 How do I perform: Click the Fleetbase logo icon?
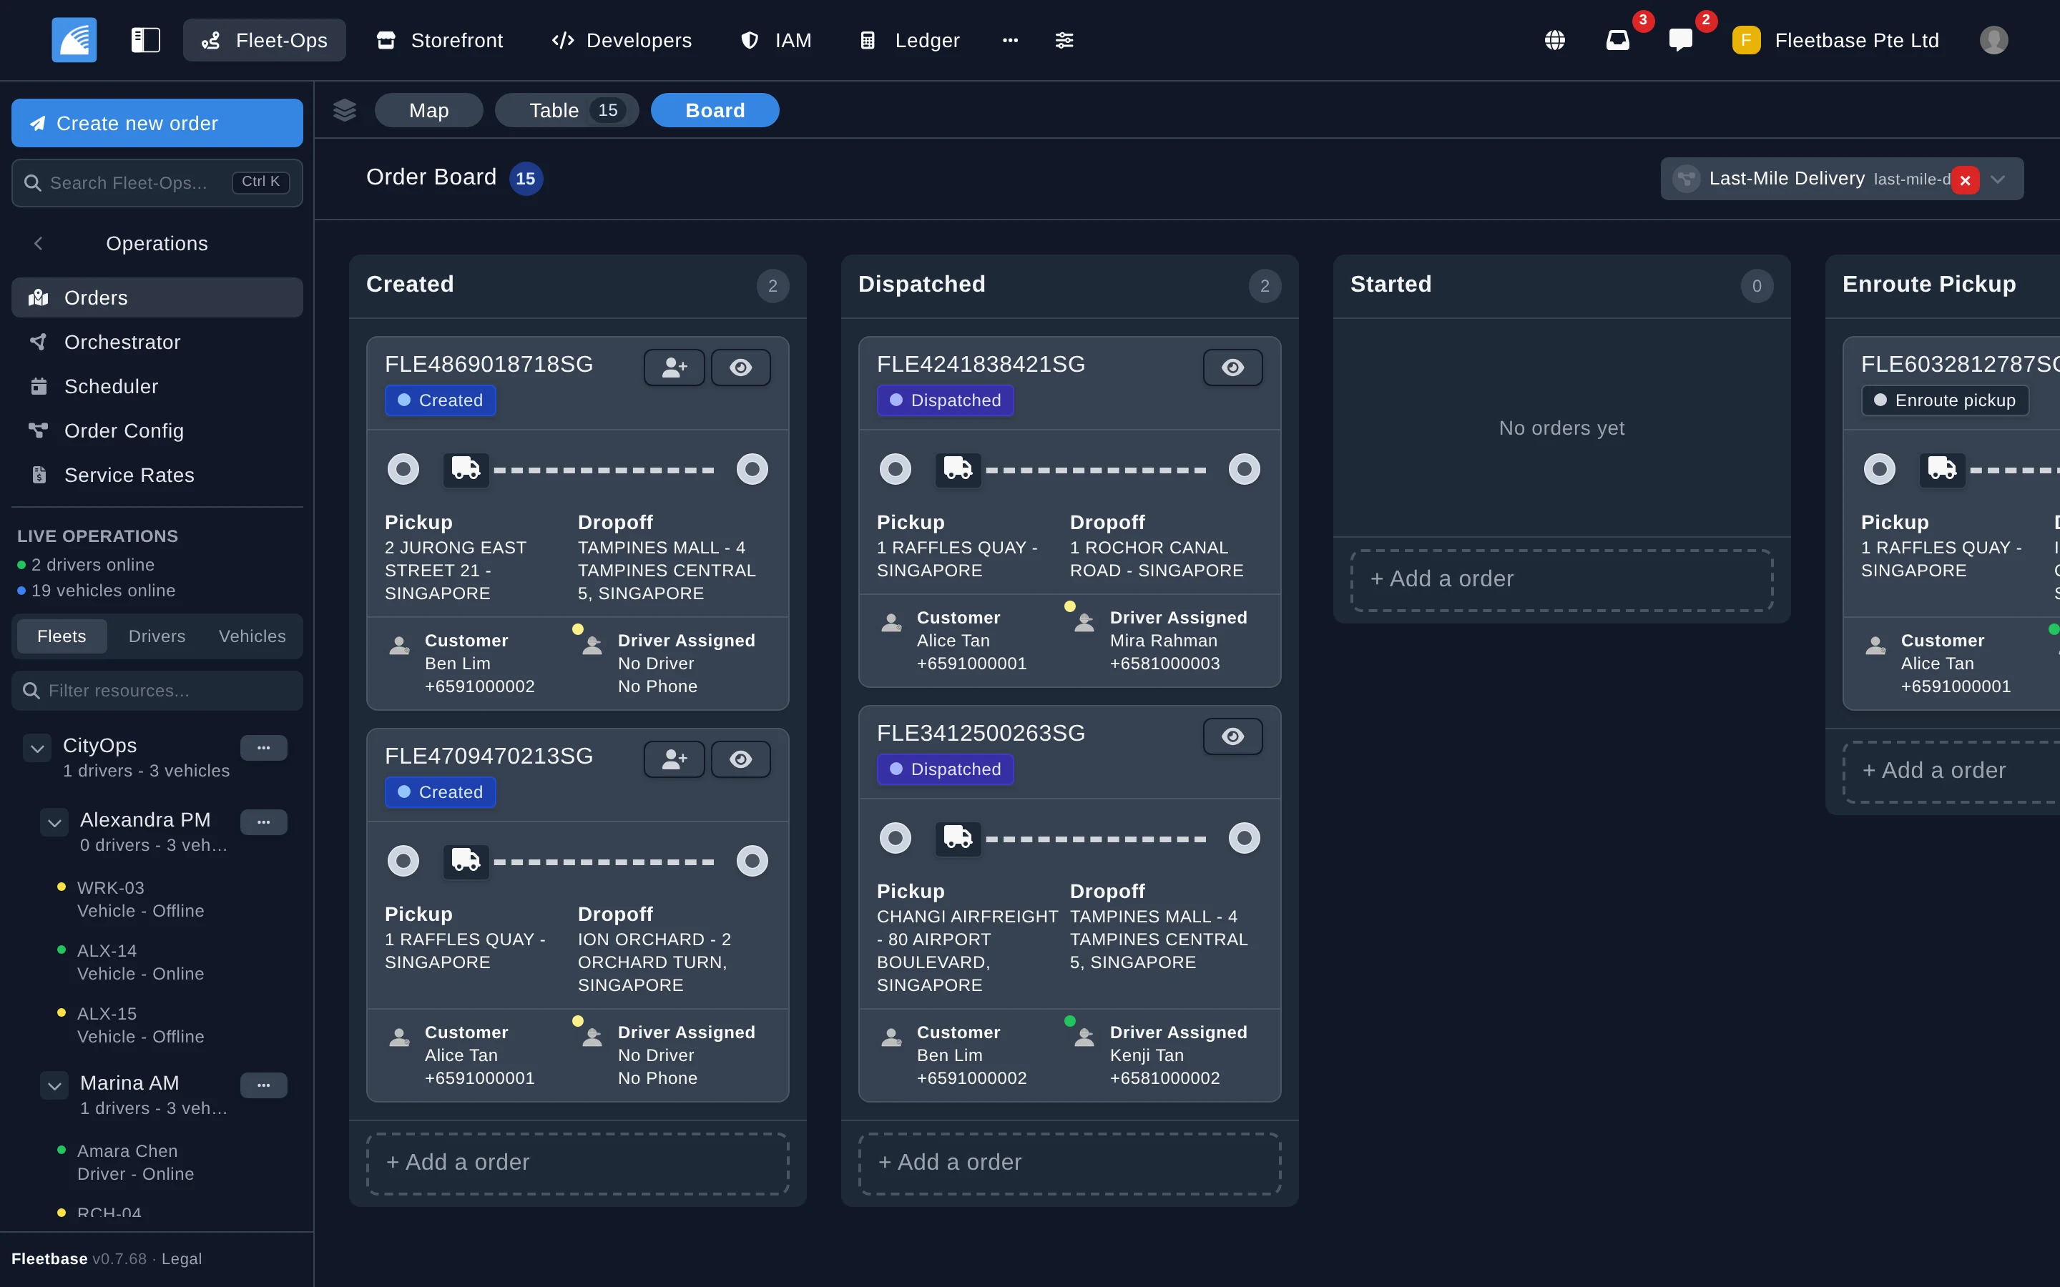point(74,40)
